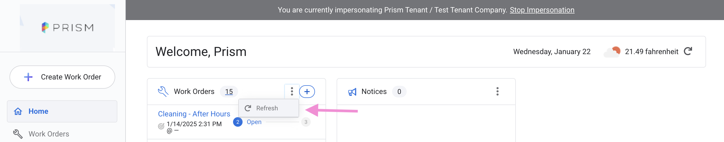The image size is (724, 142).
Task: Click the Stop Impersonation link
Action: tap(542, 10)
